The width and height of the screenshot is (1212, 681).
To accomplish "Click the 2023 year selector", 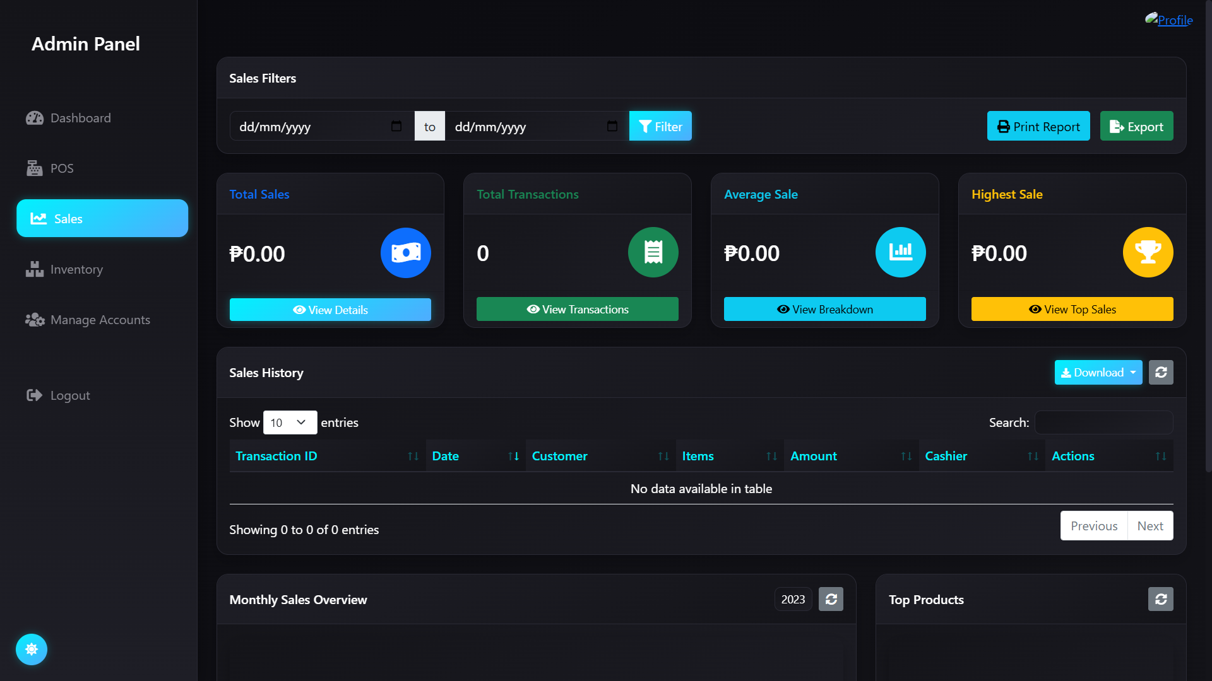I will tap(793, 599).
